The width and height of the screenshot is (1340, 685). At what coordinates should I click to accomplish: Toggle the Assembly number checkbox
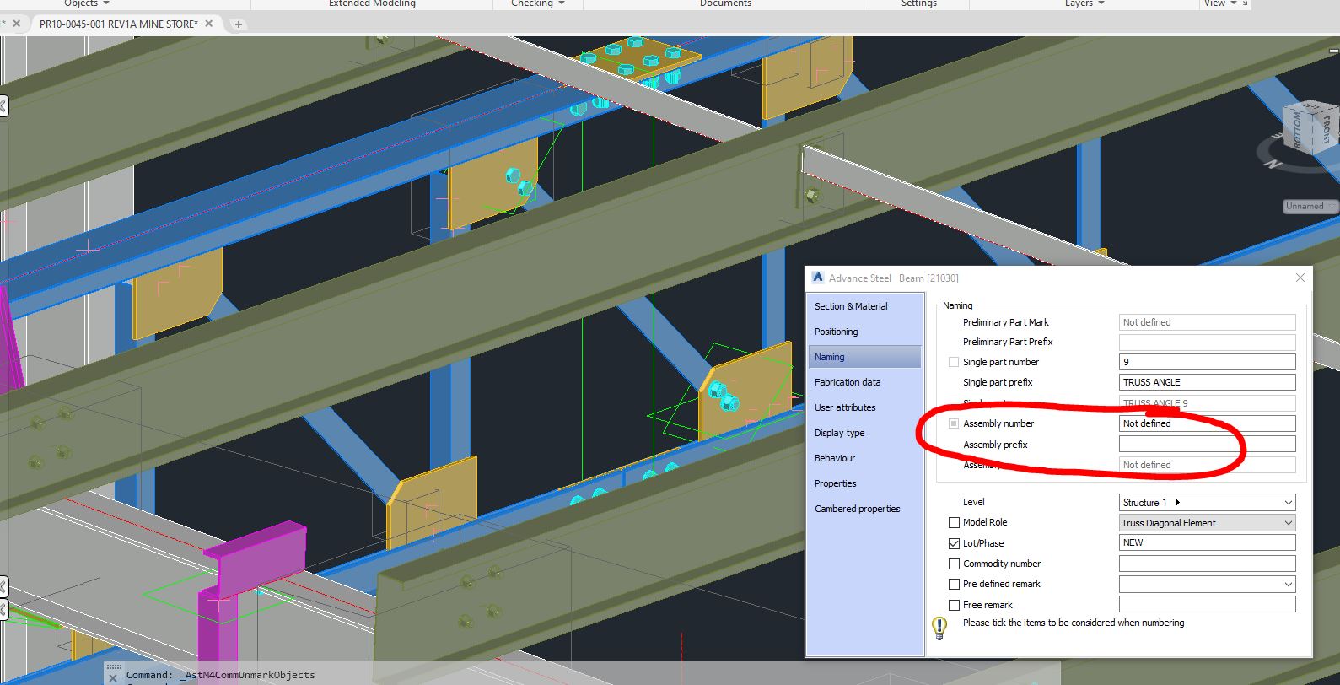pyautogui.click(x=954, y=423)
